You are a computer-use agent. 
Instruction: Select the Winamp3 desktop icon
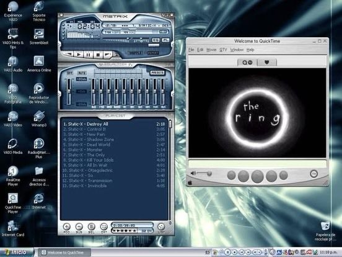click(x=39, y=119)
